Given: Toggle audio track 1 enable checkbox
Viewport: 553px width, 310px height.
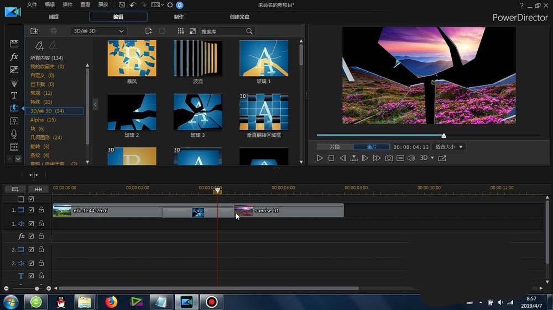Looking at the screenshot, I should [31, 223].
